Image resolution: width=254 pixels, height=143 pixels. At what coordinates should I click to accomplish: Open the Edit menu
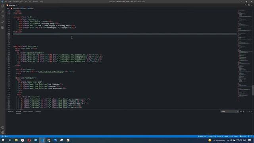click(x=10, y=2)
